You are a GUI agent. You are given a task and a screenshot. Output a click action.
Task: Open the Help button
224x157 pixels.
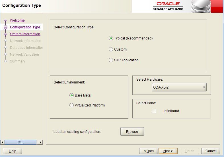coord(13,151)
